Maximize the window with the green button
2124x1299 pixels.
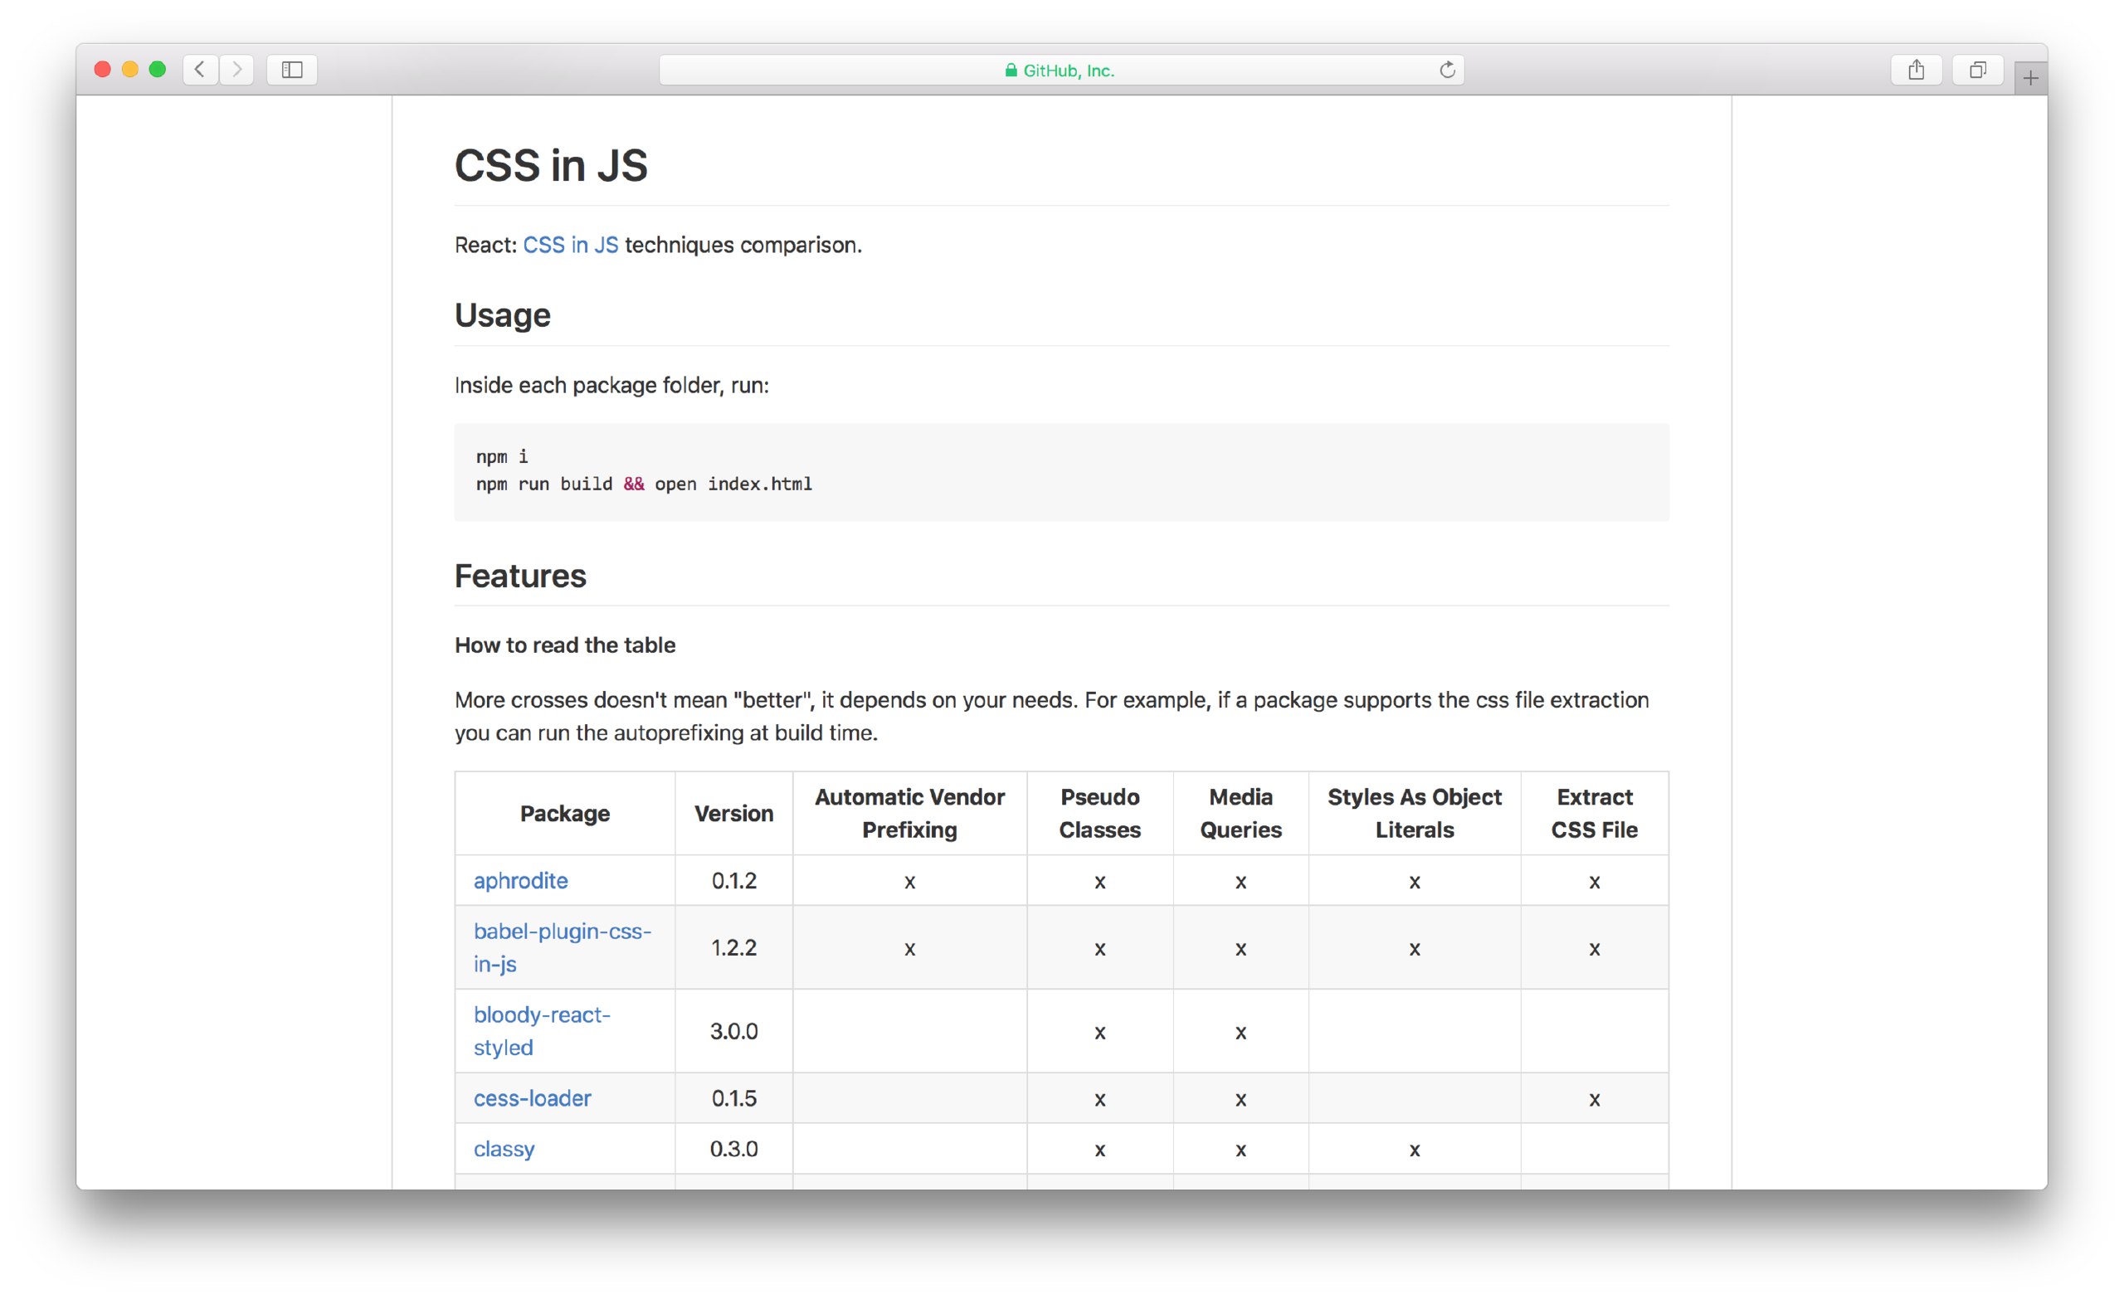(x=158, y=69)
